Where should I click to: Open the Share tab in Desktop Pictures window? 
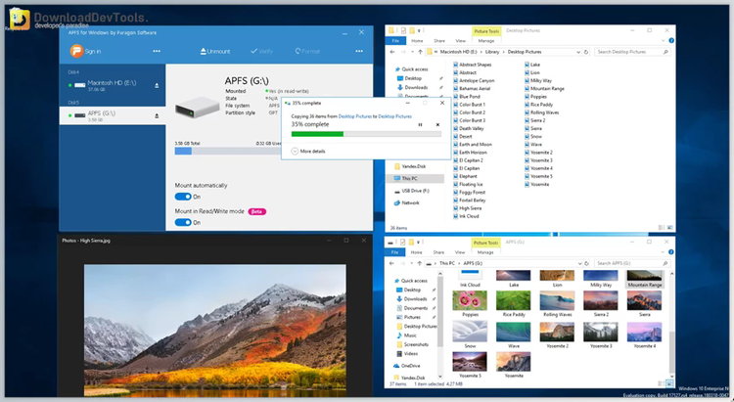(440, 40)
